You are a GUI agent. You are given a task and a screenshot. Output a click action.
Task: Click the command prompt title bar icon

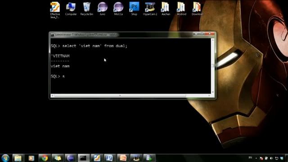tap(52, 35)
